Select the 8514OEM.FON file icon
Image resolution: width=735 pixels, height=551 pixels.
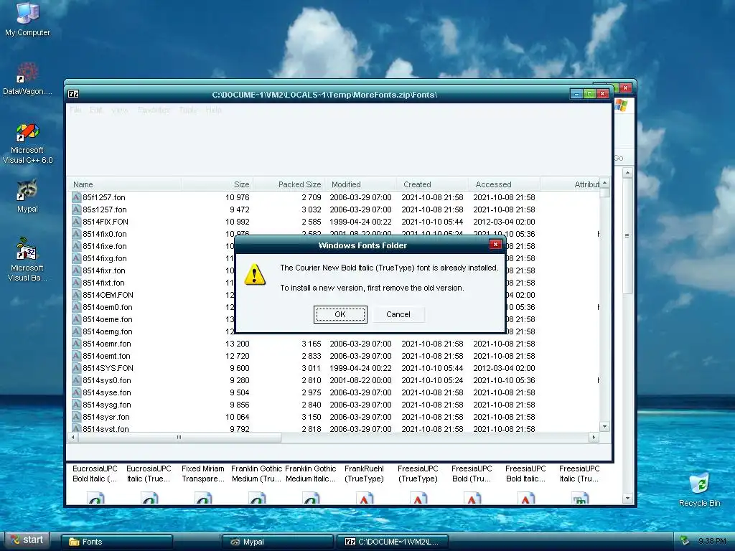[x=76, y=295]
